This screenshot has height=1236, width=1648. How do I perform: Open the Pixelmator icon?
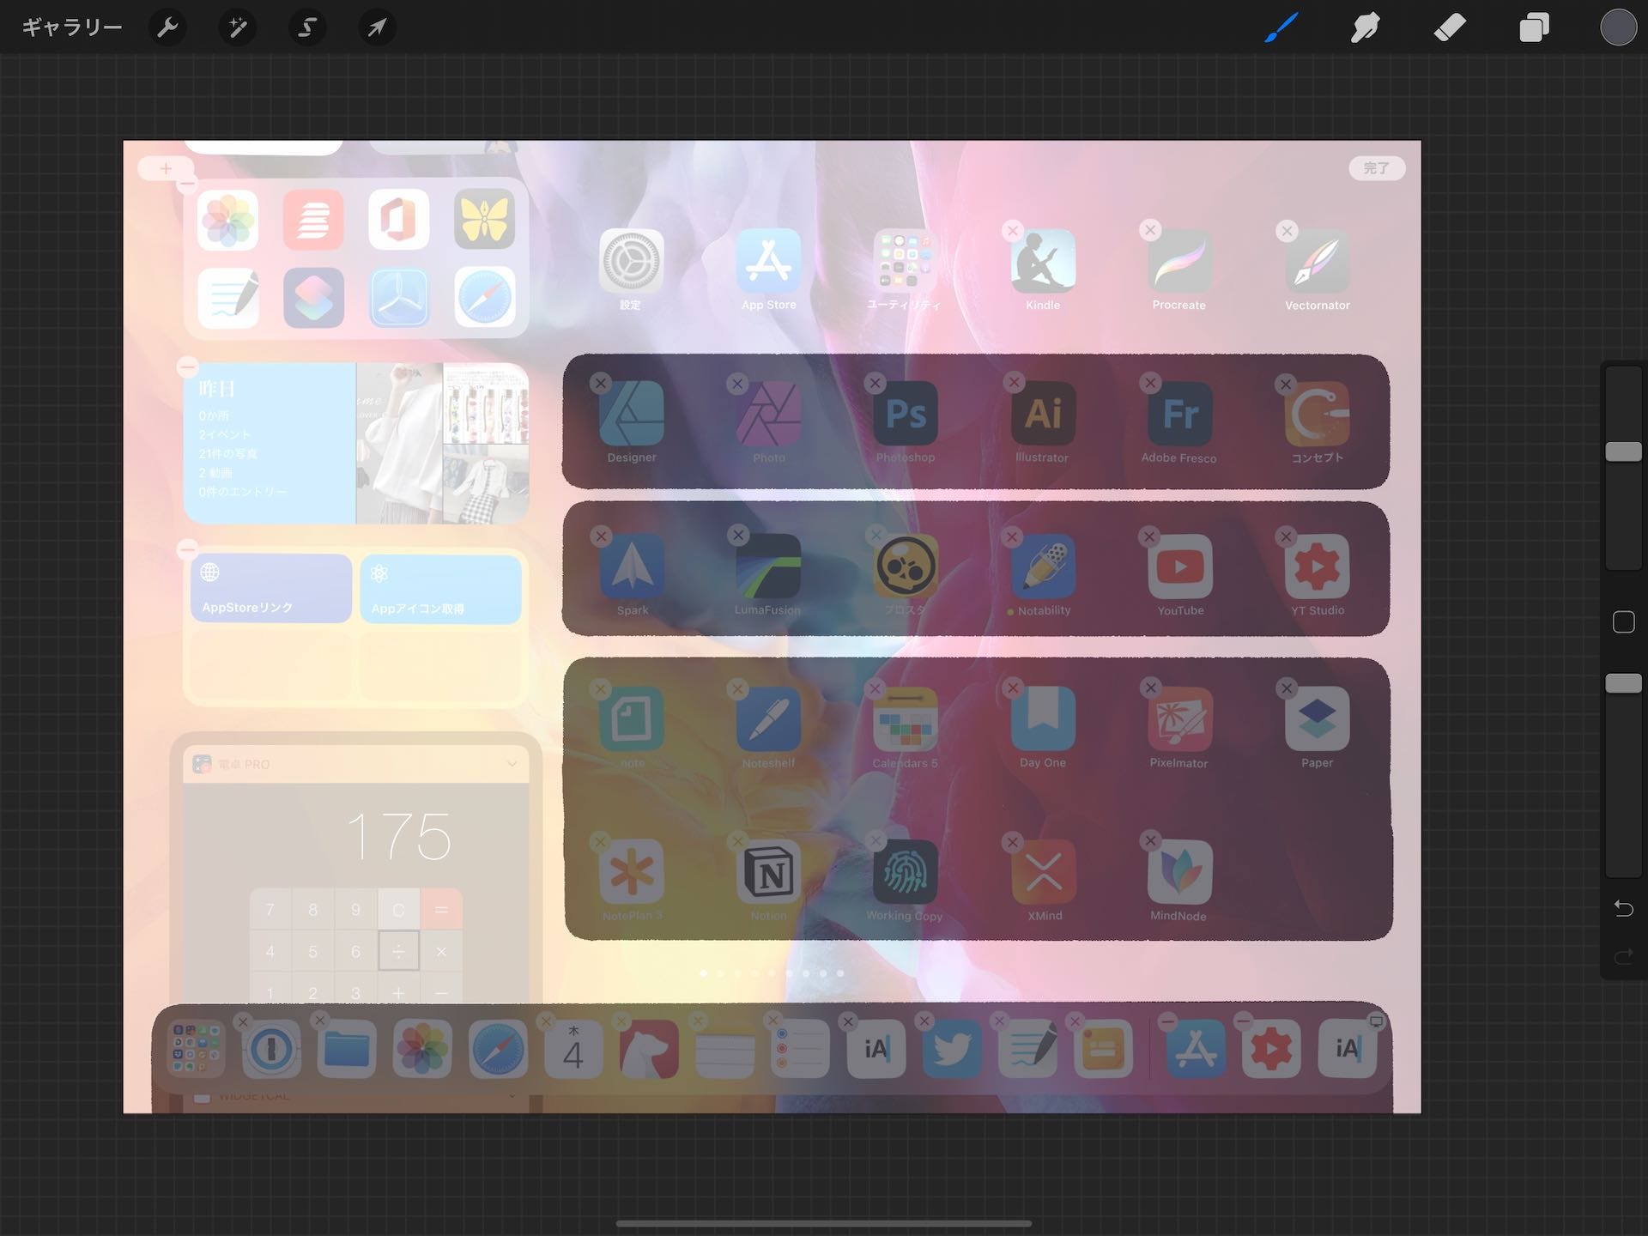click(x=1179, y=719)
